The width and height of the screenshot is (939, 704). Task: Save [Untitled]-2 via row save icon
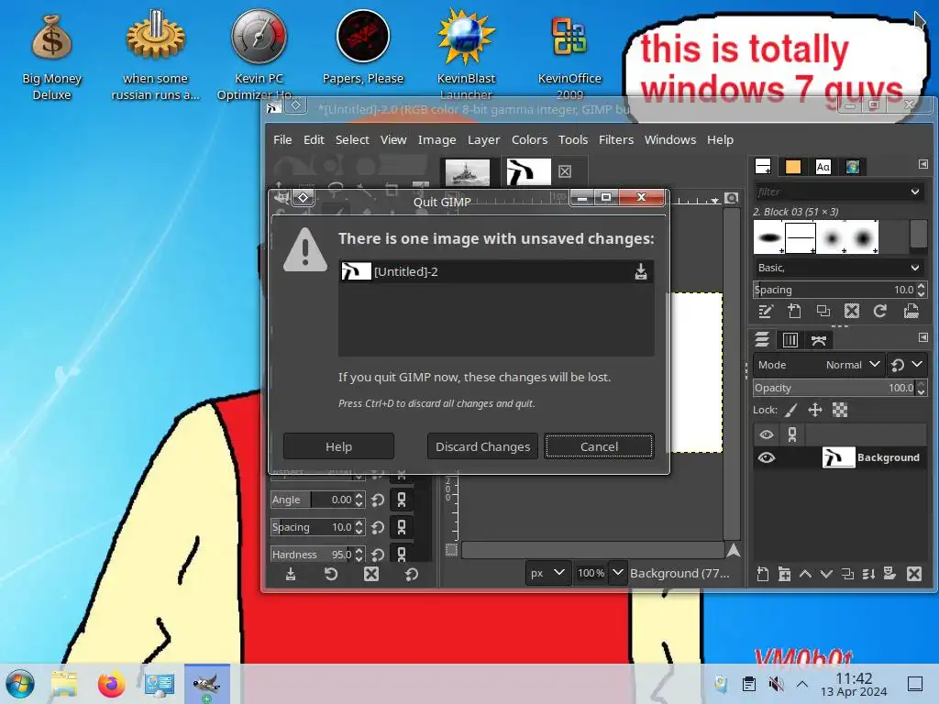(641, 271)
